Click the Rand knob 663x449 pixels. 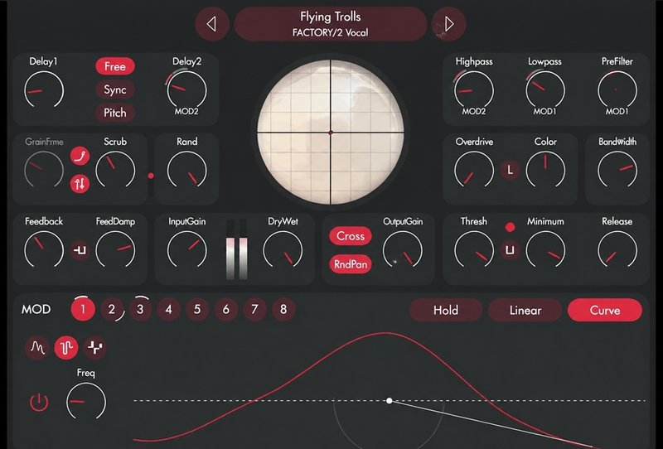pos(187,170)
